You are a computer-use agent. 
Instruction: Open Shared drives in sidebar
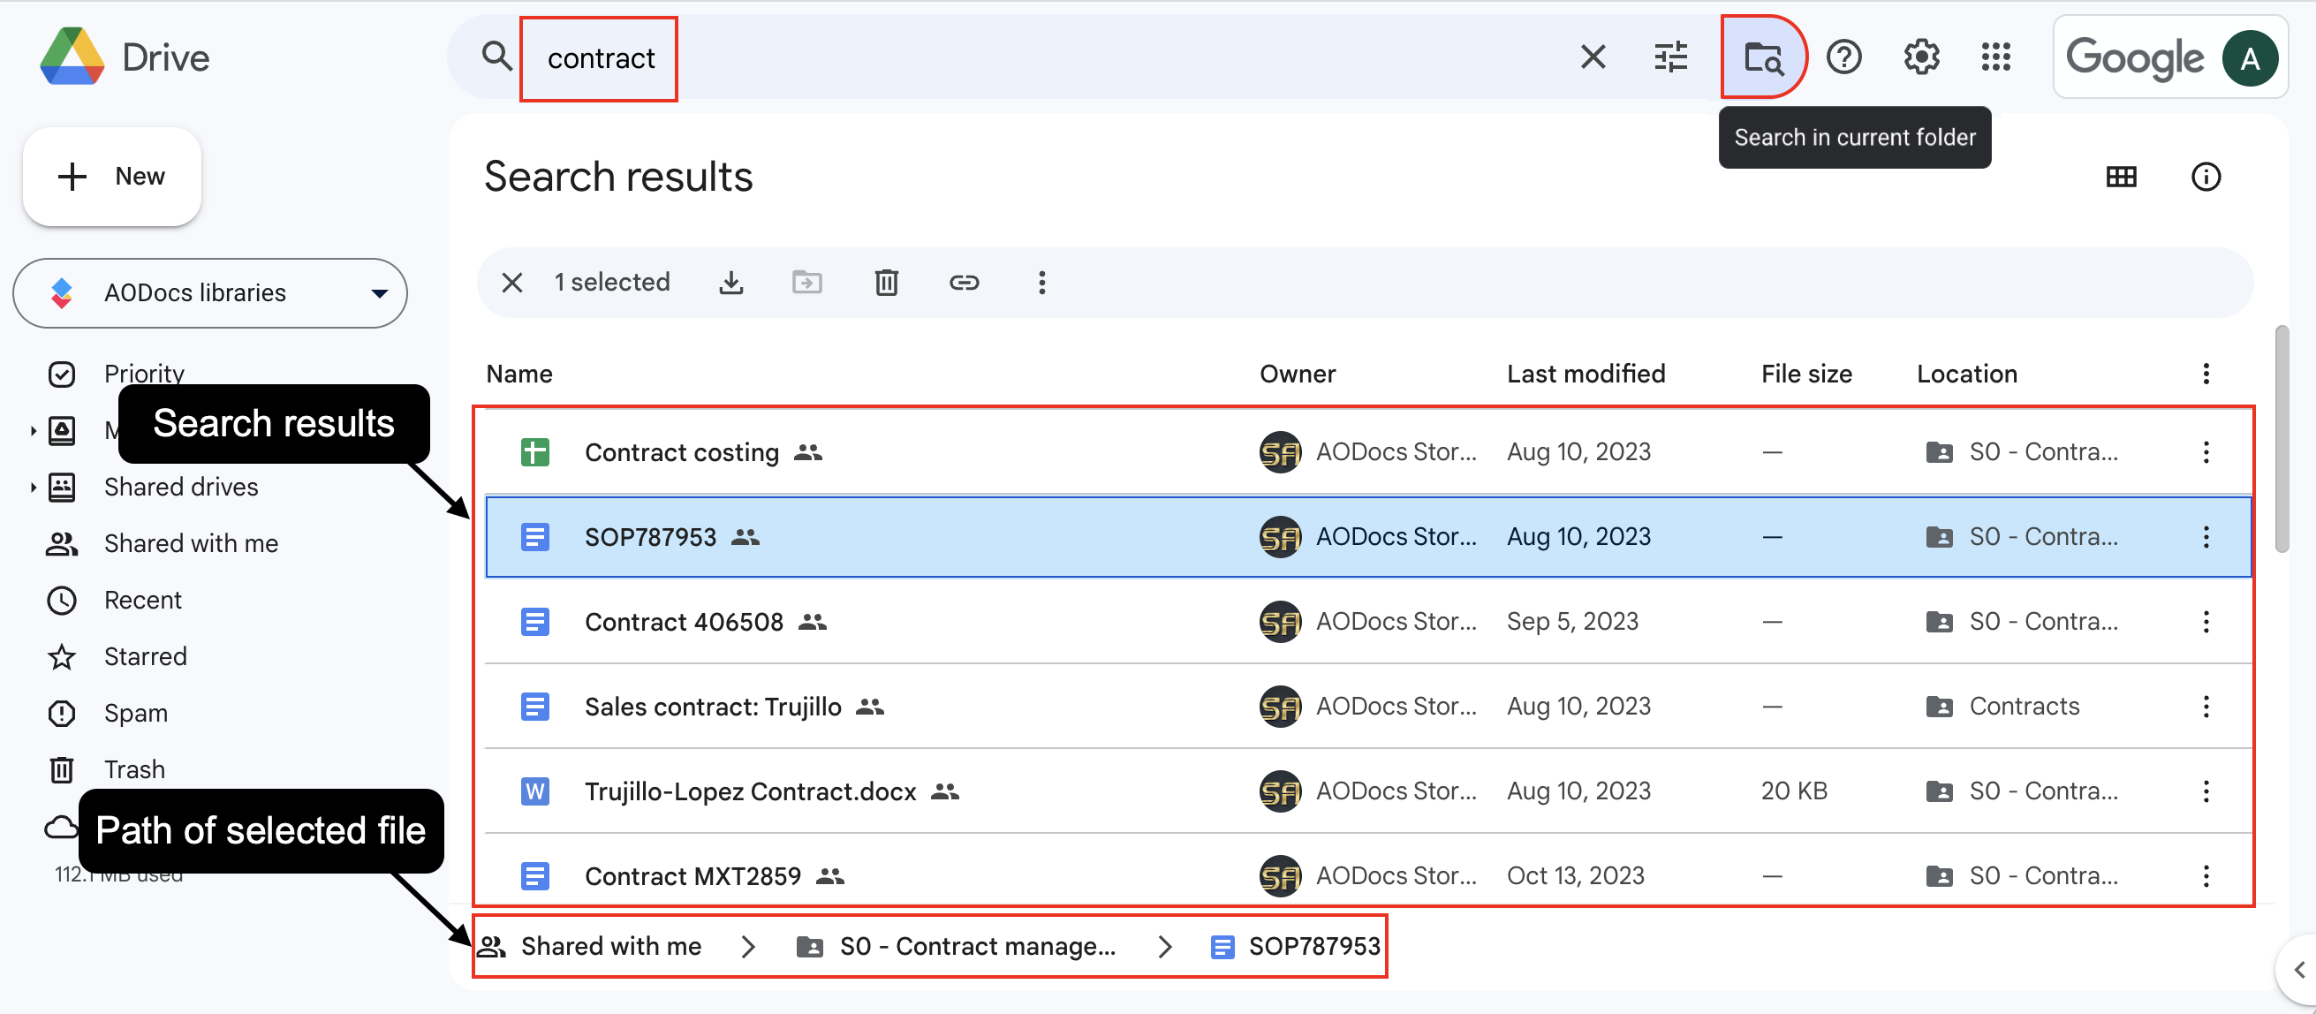181,488
